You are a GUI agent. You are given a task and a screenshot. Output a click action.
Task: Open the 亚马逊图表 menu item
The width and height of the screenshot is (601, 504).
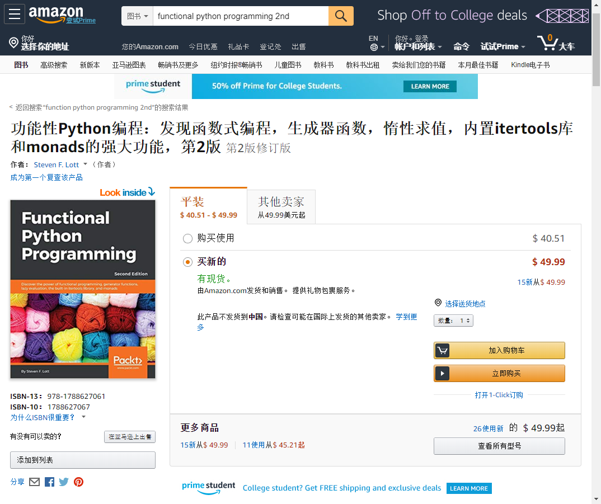[x=129, y=65]
